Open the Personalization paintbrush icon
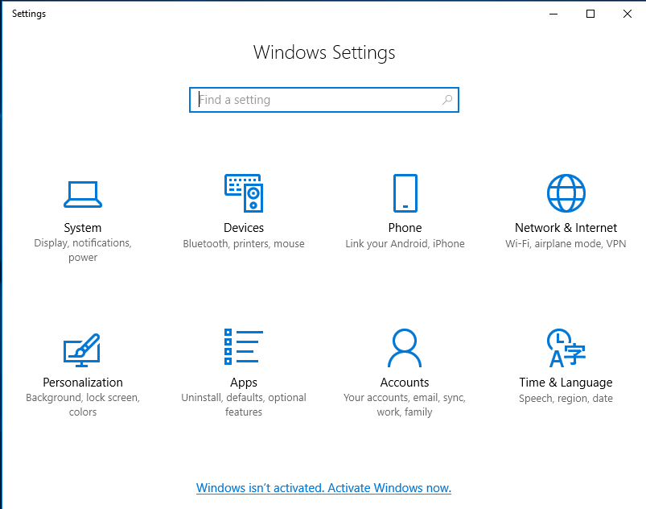 (x=82, y=350)
